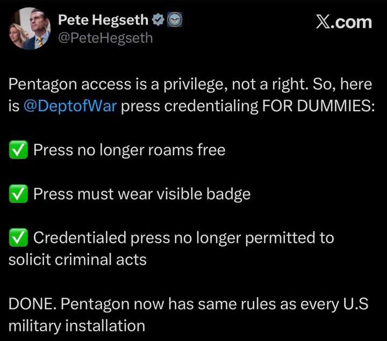Image resolution: width=387 pixels, height=341 pixels.
Task: Click the text 'Credentialed press no longer permitted to'
Action: (x=183, y=238)
